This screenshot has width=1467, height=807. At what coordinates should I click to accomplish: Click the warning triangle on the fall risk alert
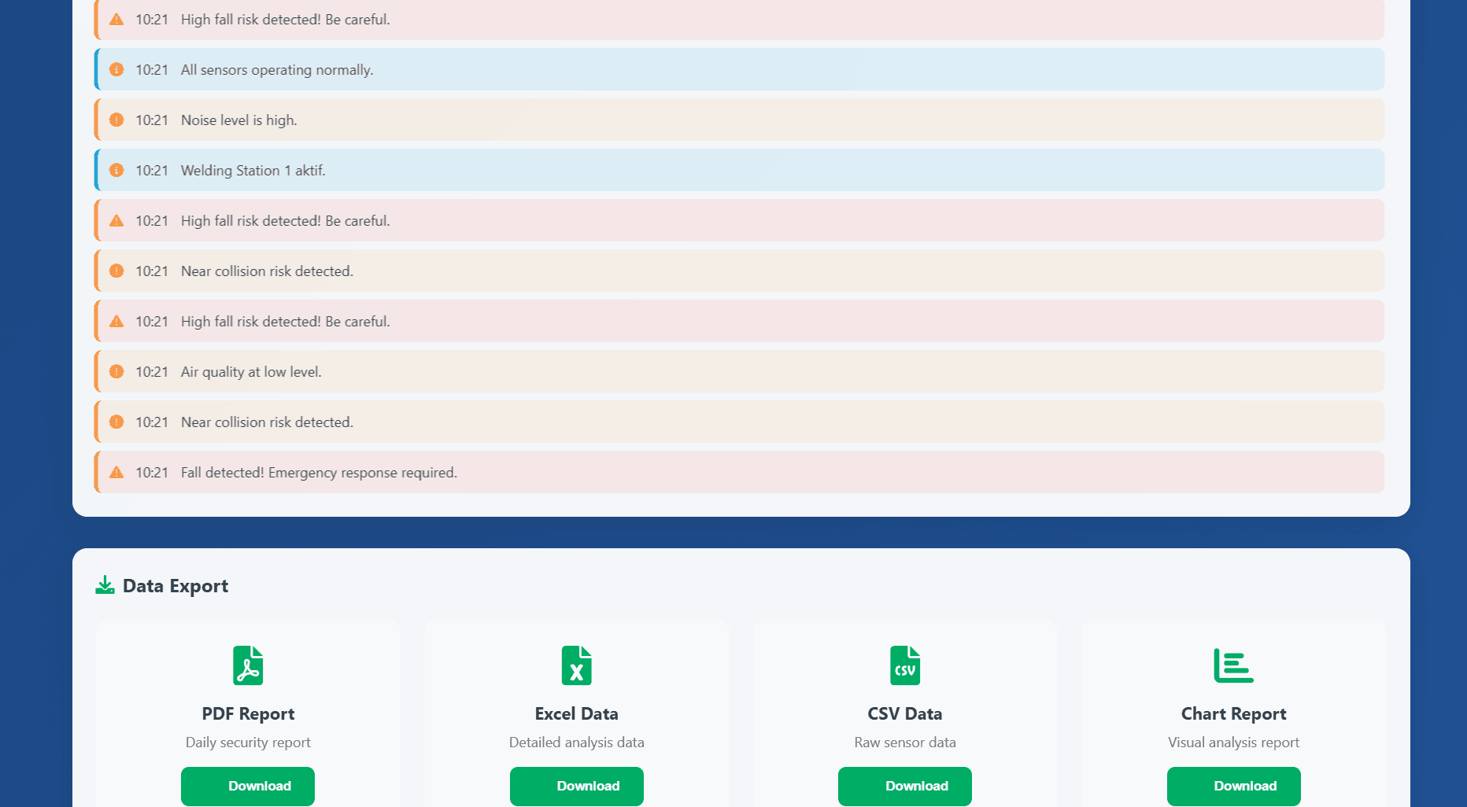(116, 19)
